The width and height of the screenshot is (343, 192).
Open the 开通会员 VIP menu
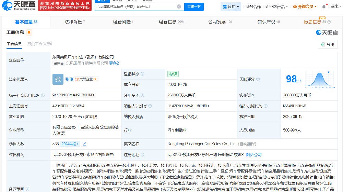click(305, 7)
